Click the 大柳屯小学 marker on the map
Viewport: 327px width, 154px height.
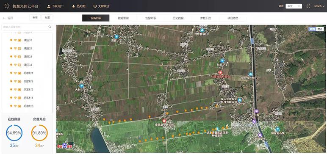pos(82,86)
